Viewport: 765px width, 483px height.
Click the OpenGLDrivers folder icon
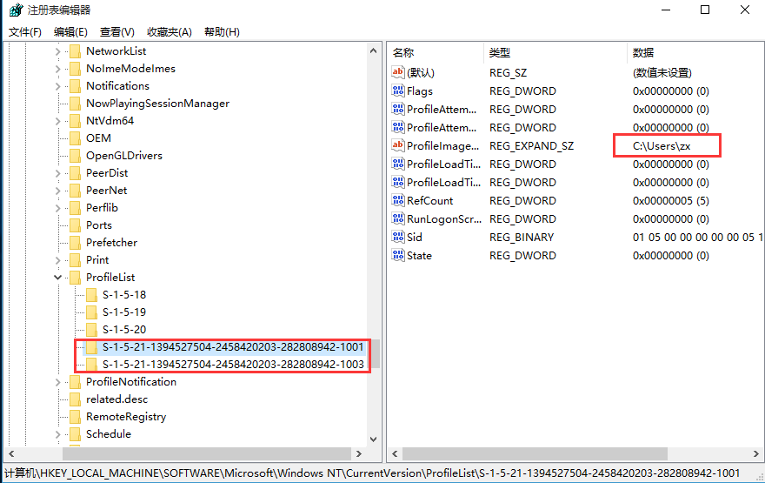75,156
